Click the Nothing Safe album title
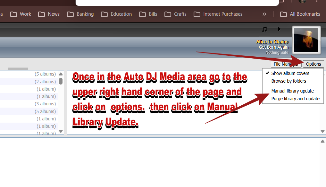The height and width of the screenshot is (187, 326). [x=277, y=53]
